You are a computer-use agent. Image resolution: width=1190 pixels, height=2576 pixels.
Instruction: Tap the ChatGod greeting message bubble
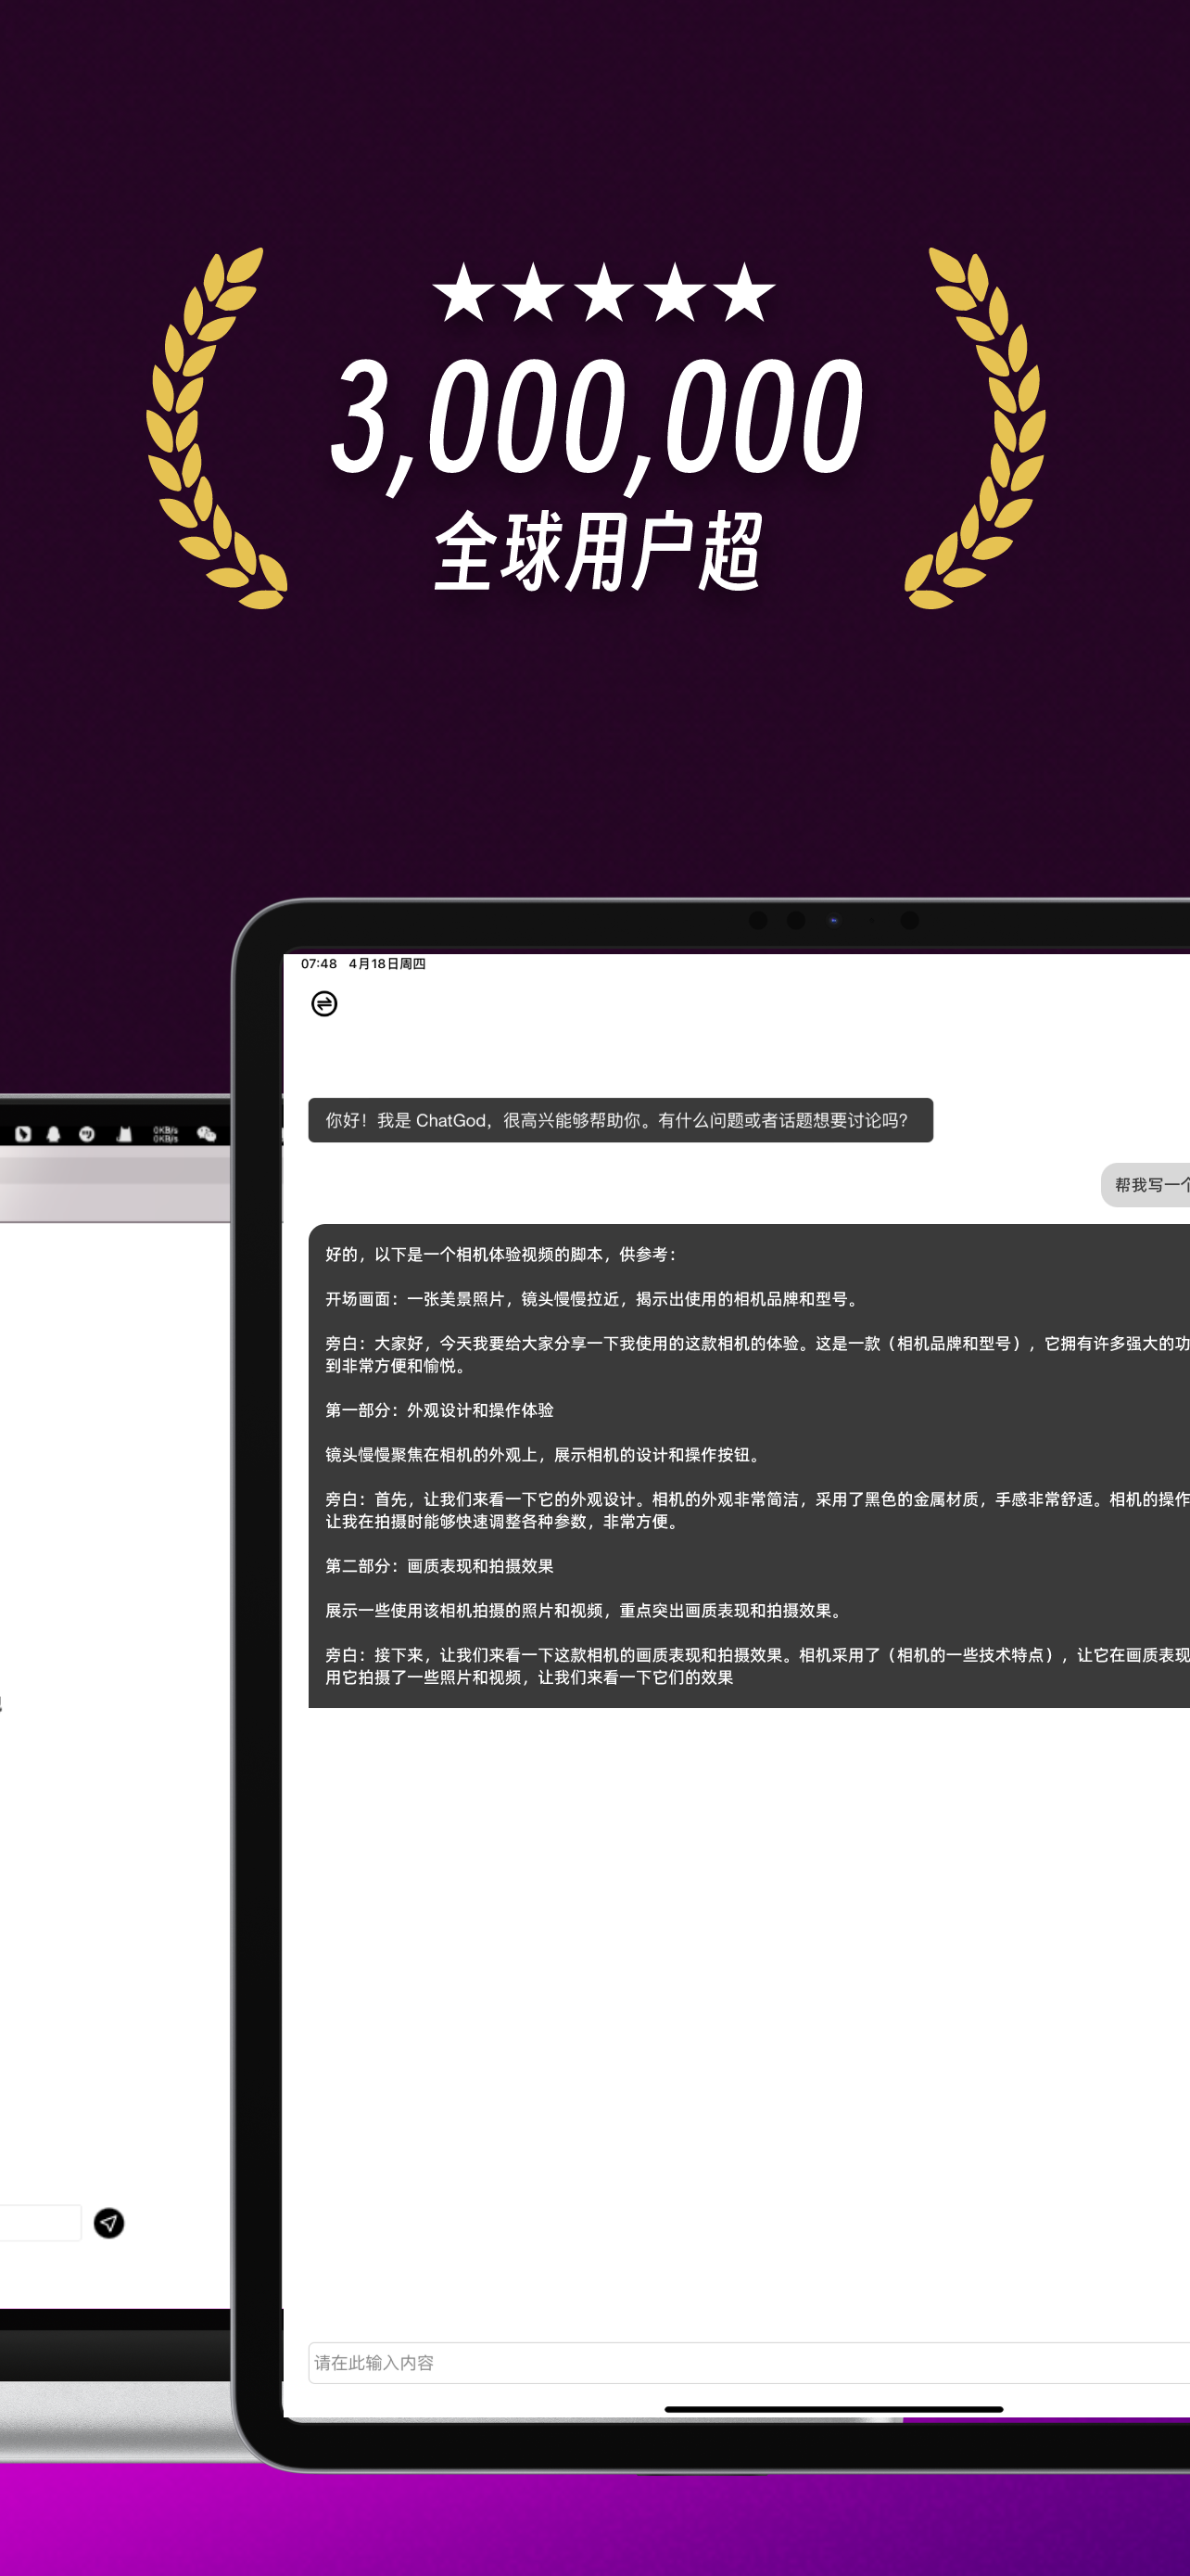coord(620,1120)
